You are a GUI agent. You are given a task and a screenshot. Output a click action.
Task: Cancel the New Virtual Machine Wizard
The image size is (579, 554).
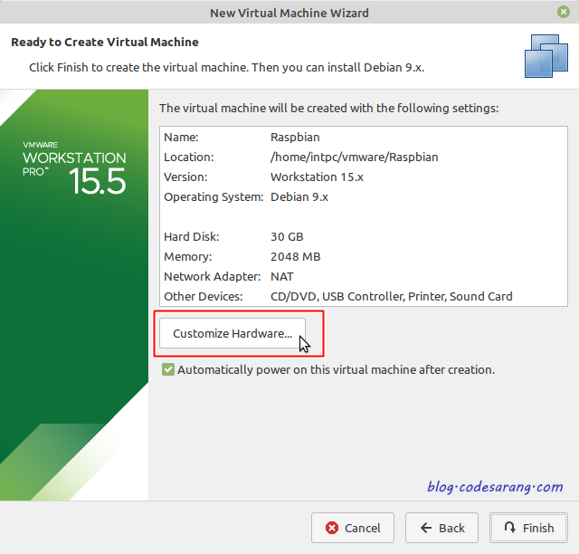click(x=353, y=528)
